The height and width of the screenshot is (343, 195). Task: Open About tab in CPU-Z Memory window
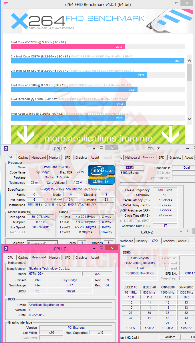[189, 157]
